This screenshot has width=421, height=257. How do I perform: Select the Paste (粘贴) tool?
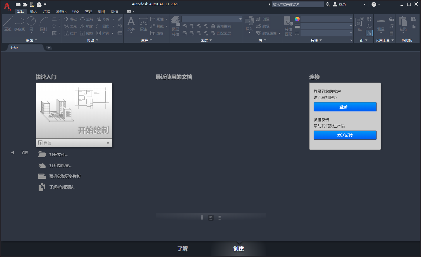403,22
